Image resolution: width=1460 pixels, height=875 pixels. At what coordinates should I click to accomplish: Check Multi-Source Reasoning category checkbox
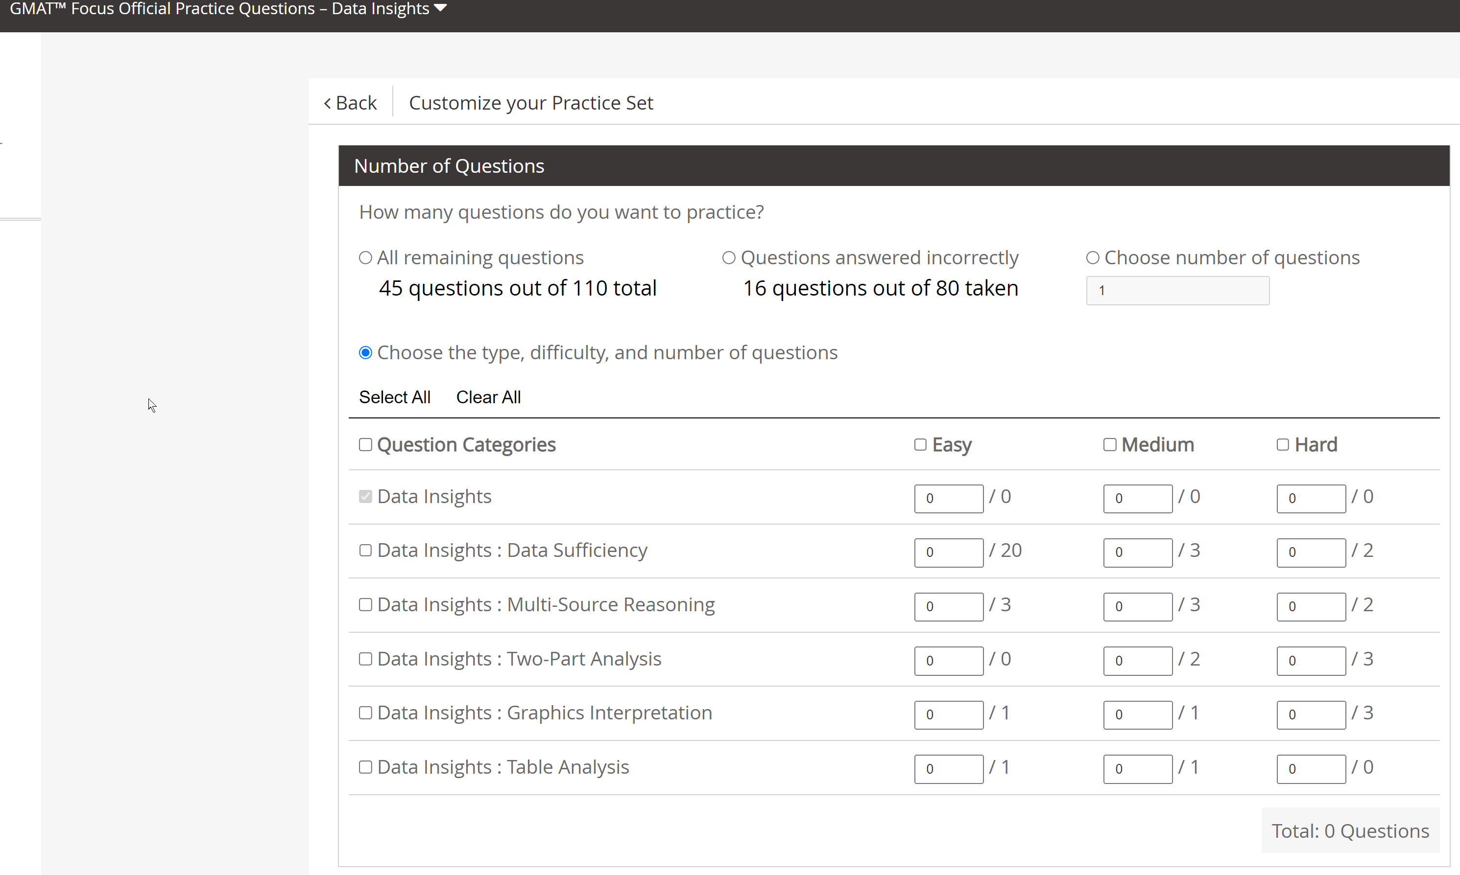(x=365, y=604)
